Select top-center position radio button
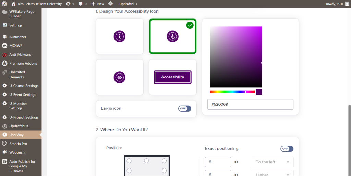 146,161
